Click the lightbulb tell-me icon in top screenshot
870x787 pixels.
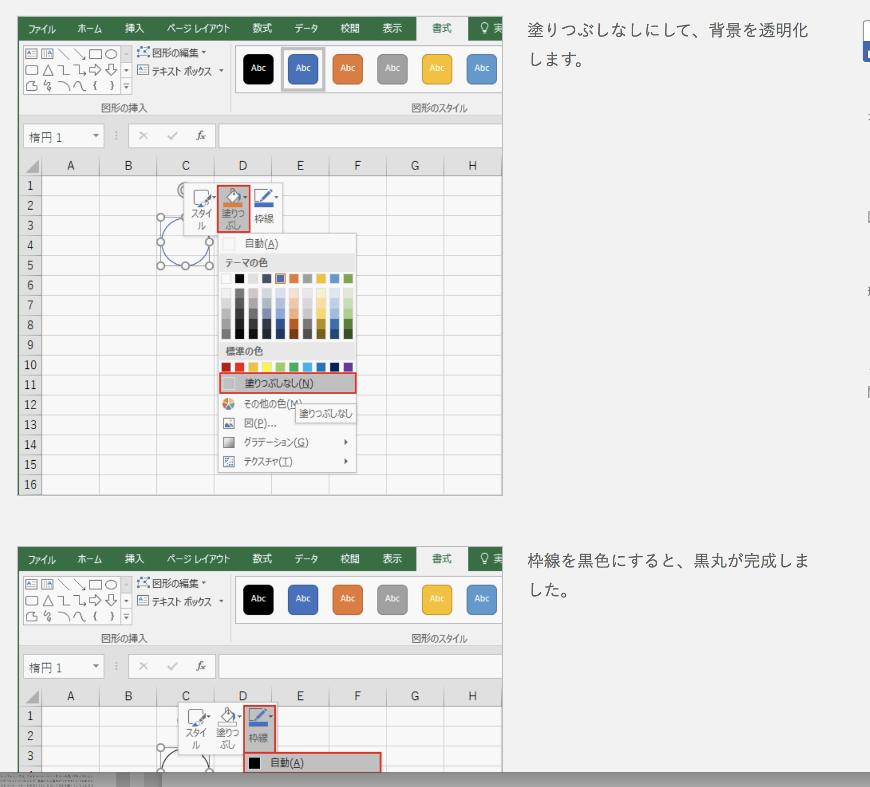pos(485,28)
